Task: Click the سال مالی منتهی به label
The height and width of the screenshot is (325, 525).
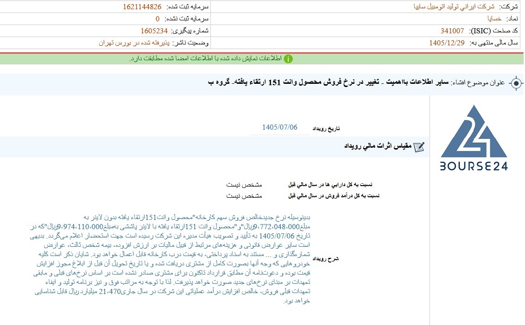Action: click(494, 43)
